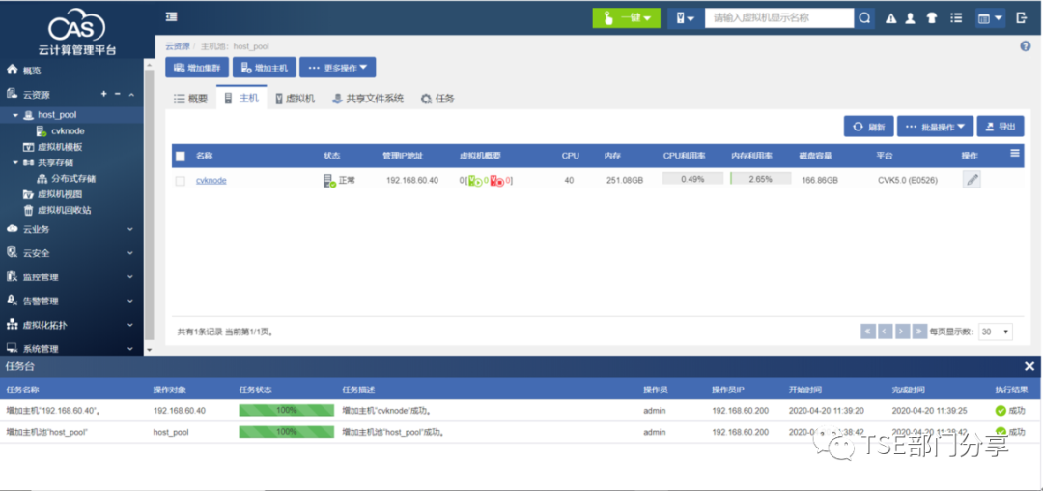Viewport: 1043px width, 491px height.
Task: Click the running VM green icon in 虚拟机概要
Action: coord(475,181)
